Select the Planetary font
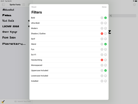138x104 pixels. pyautogui.click(x=14, y=44)
